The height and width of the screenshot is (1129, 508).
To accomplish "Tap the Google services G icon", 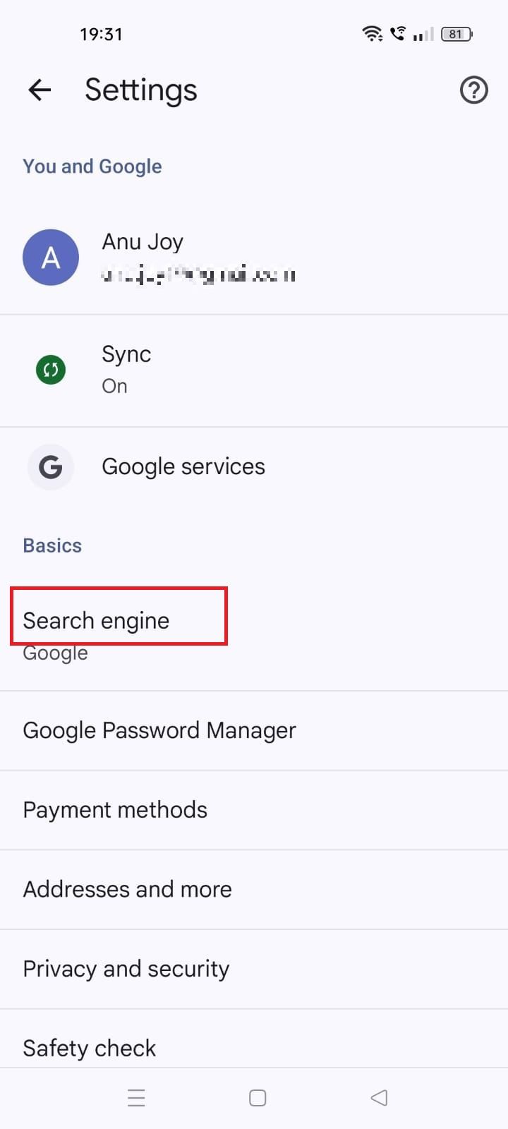I will tap(50, 467).
